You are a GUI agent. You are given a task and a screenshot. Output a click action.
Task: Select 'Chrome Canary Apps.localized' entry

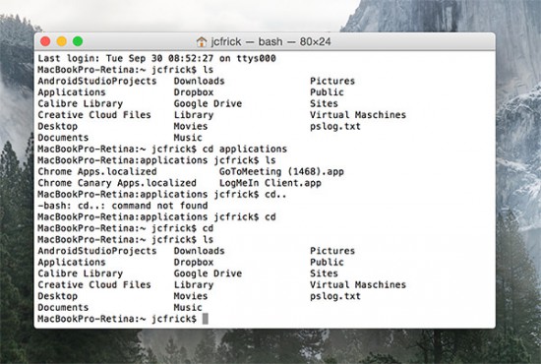pyautogui.click(x=117, y=183)
